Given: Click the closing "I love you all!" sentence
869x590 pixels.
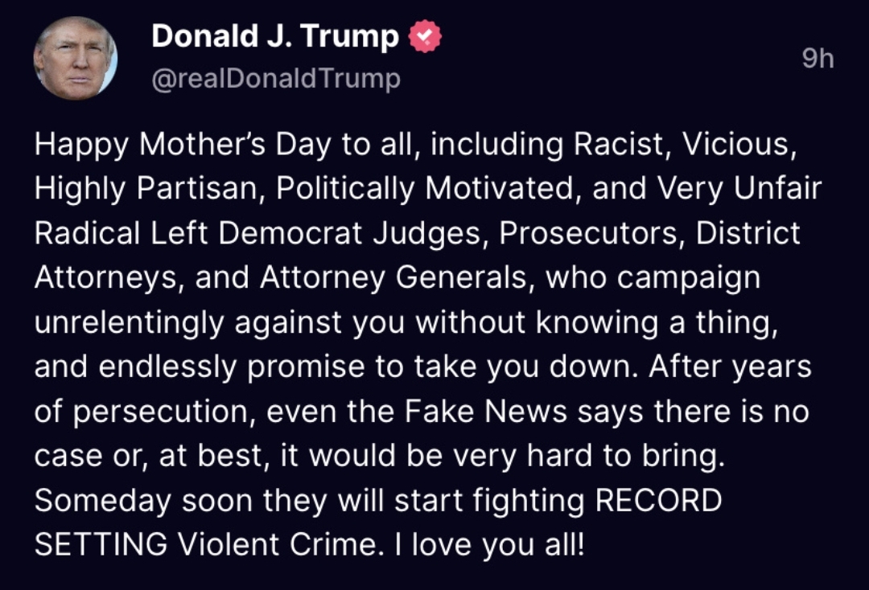Looking at the screenshot, I should click(489, 545).
